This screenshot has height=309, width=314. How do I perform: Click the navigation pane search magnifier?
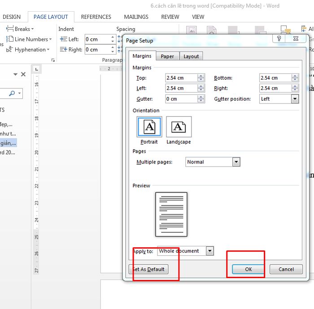12,93
